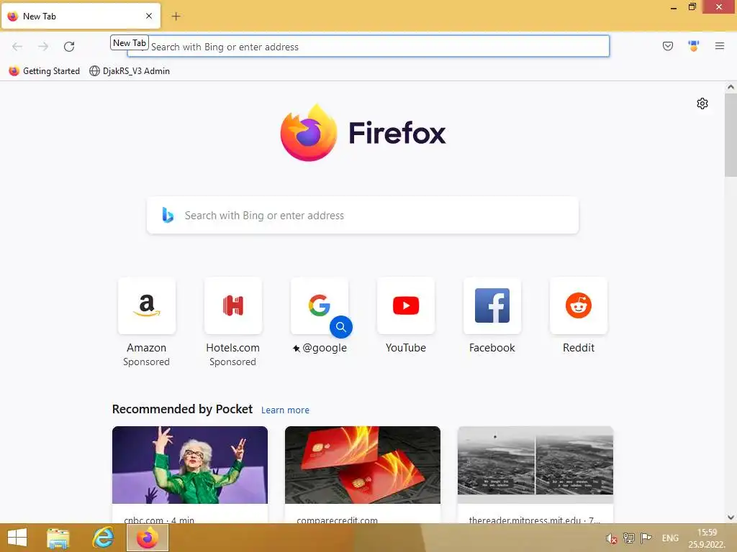Go forward using the forward arrow

[x=43, y=47]
